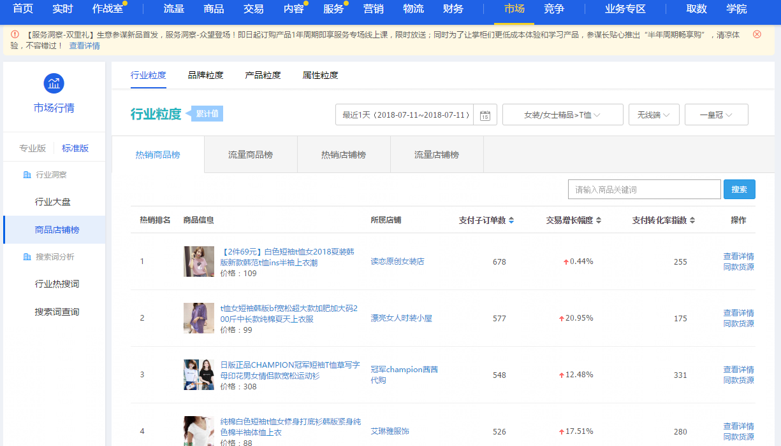The image size is (781, 446).
Task: Click the 行业洞察 section icon
Action: click(x=27, y=175)
